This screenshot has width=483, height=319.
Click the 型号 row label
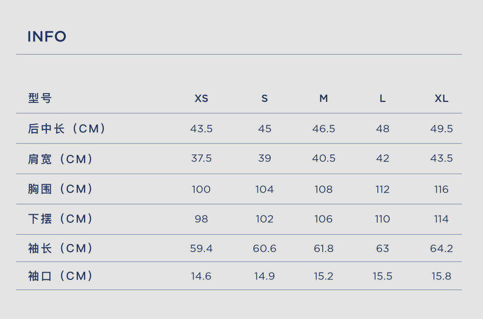pos(40,98)
